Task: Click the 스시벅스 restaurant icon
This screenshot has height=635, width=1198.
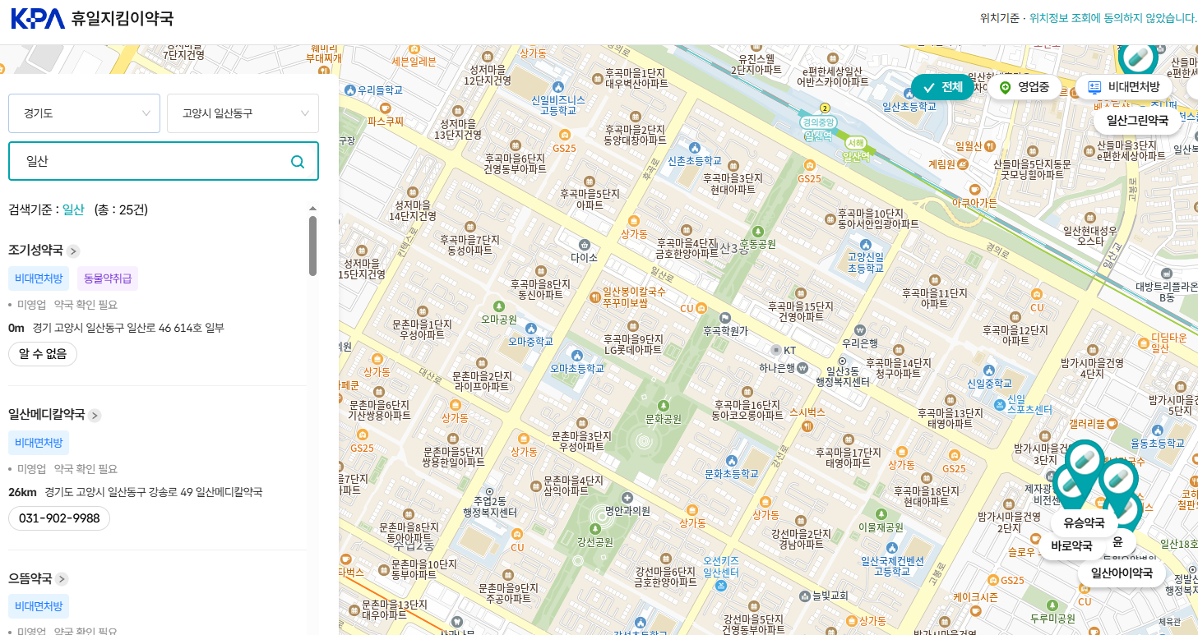Action: (807, 426)
